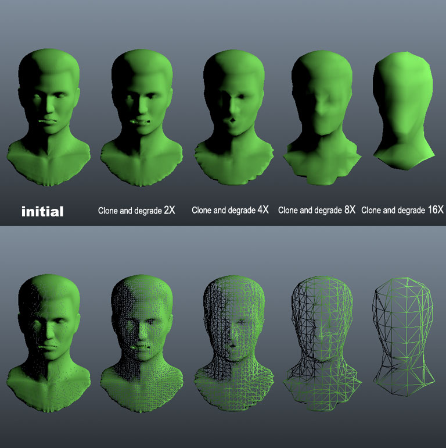Choose the shaded head degraded 16X

[x=404, y=111]
